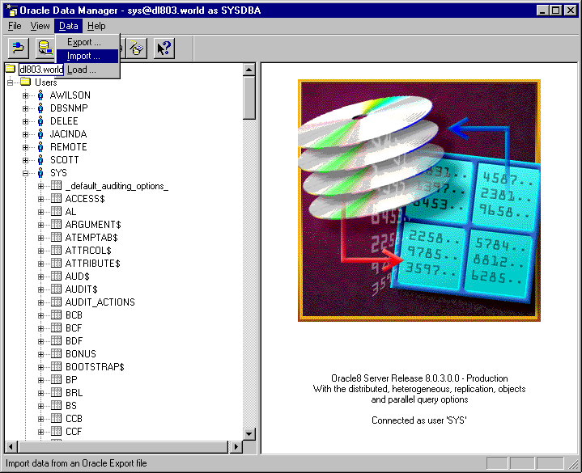Image resolution: width=582 pixels, height=473 pixels.
Task: Click the database export toolbar icon
Action: (x=45, y=49)
